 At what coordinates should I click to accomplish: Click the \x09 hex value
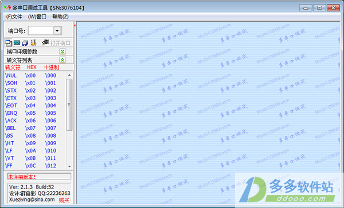point(30,143)
